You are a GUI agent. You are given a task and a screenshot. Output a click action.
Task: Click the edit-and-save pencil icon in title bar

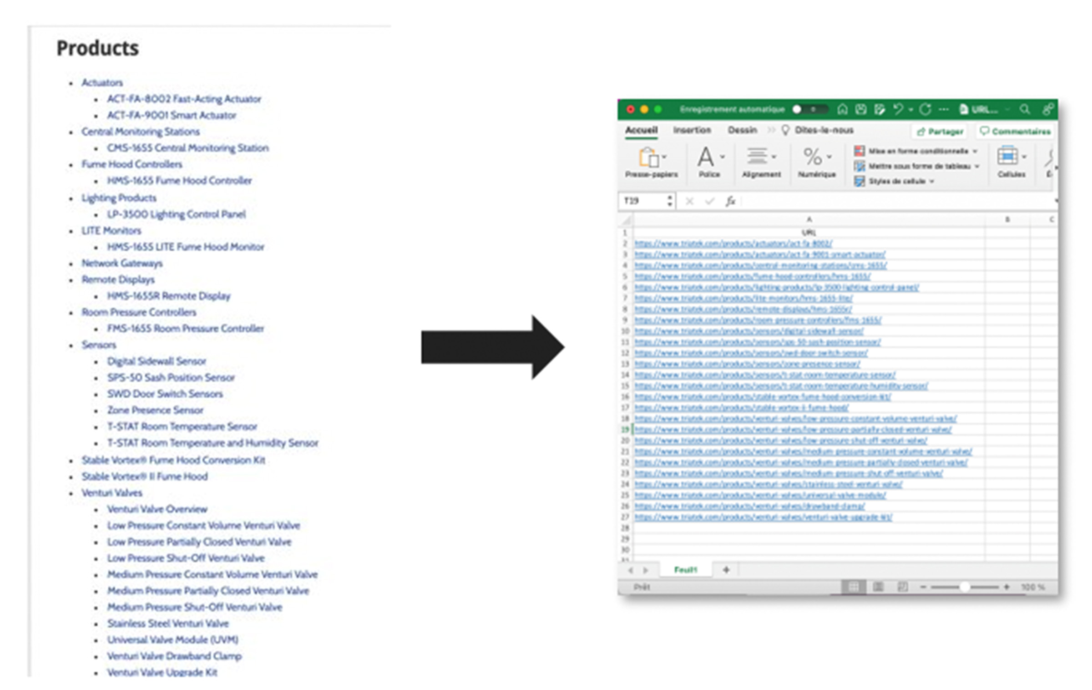click(879, 109)
